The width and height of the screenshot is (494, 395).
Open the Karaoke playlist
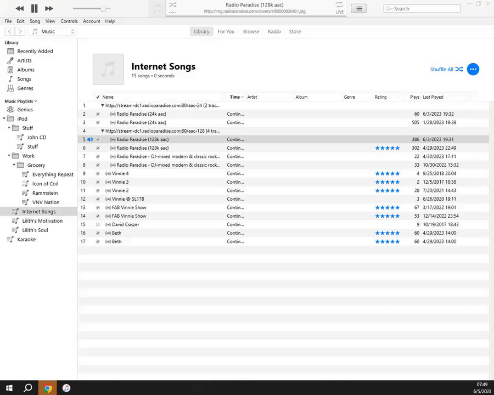[26, 239]
